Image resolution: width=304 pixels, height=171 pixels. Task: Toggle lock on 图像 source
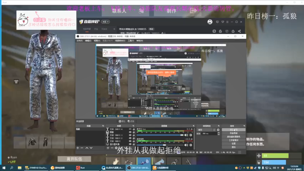point(134,132)
